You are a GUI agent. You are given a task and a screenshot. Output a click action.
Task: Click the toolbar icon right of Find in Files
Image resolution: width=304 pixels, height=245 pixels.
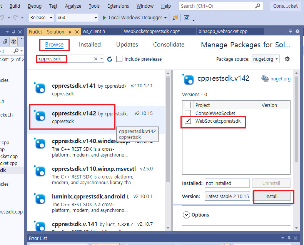click(187, 18)
